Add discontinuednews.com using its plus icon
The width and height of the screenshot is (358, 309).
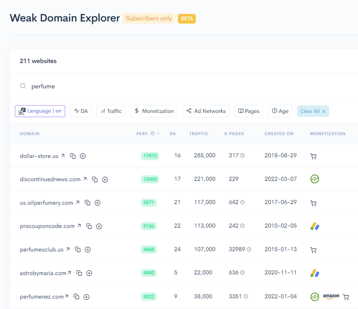pyautogui.click(x=105, y=179)
